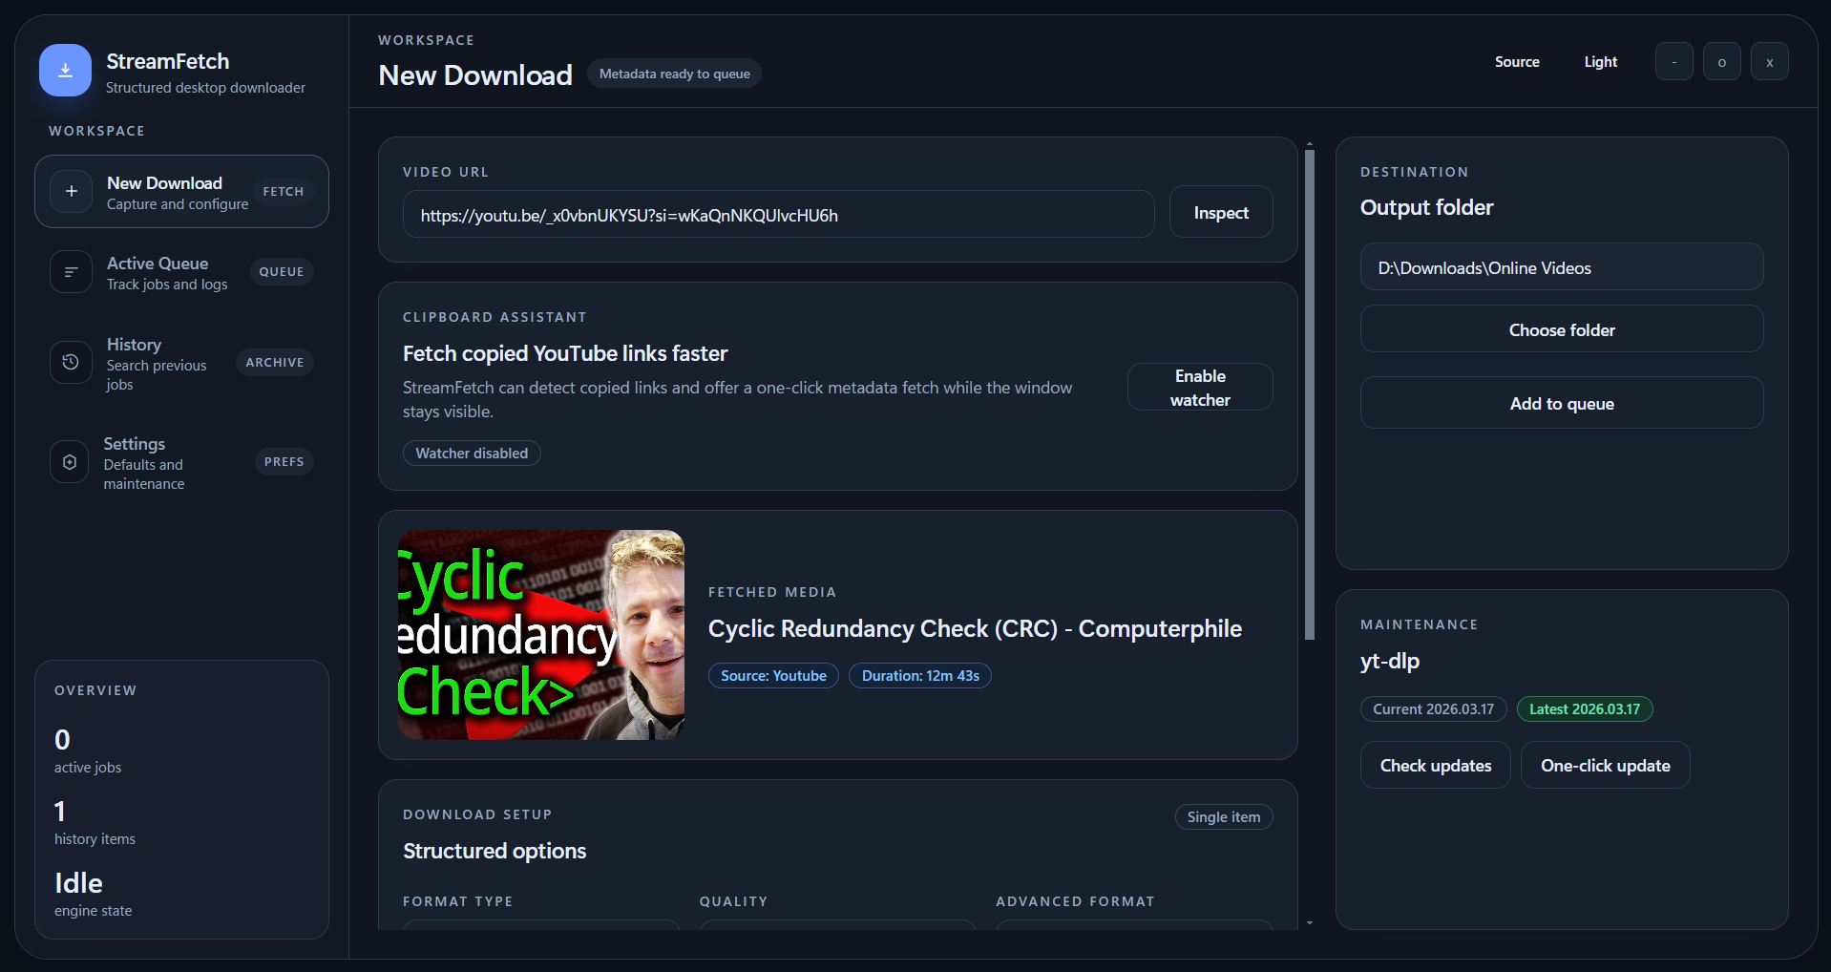This screenshot has width=1831, height=972.
Task: Switch to Light theme
Action: pos(1601,62)
